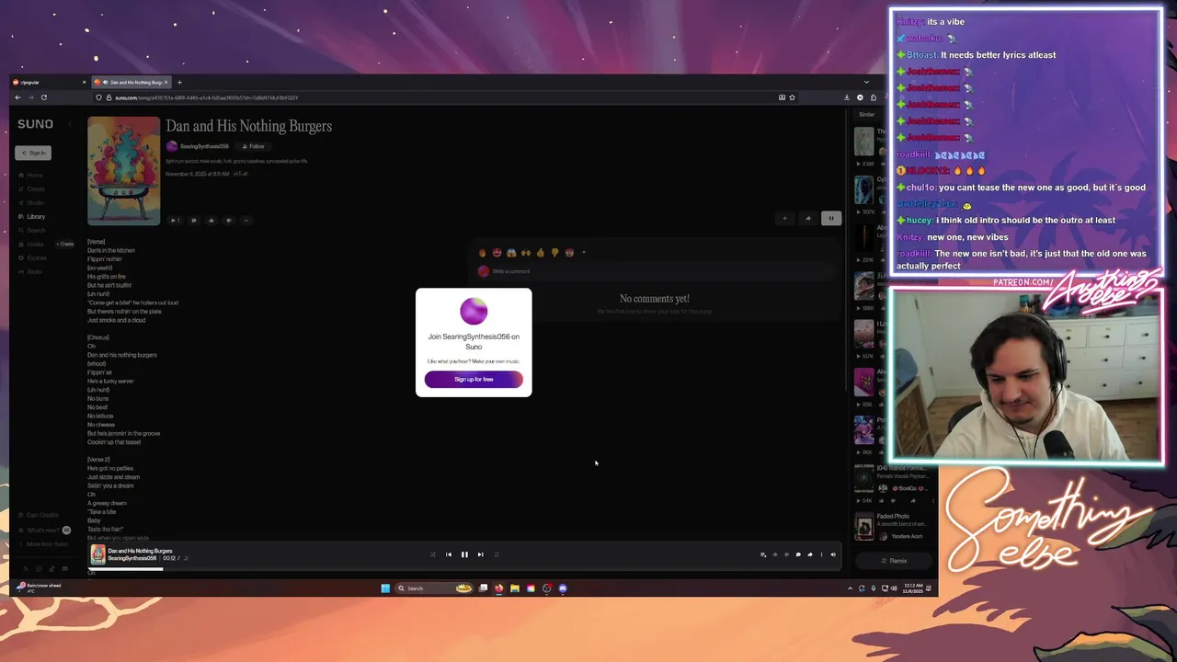React with the thumbs-down emoji
The height and width of the screenshot is (662, 1177).
pos(554,252)
